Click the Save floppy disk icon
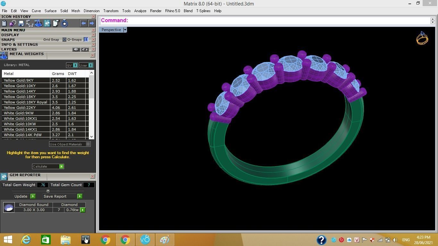This screenshot has height=246, width=438. tap(21, 23)
